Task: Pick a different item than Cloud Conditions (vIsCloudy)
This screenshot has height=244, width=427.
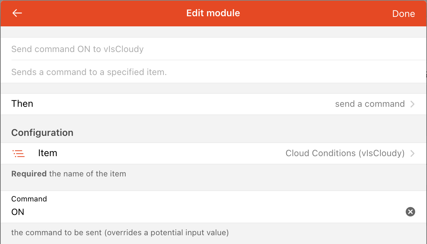Action: pyautogui.click(x=345, y=153)
